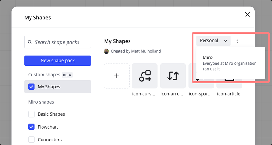
Task: Click the plus tile to add shape
Action: tap(117, 76)
